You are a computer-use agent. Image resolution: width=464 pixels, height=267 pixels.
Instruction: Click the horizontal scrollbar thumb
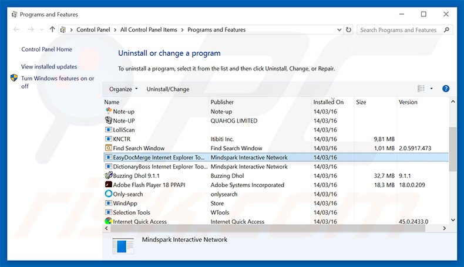268,228
